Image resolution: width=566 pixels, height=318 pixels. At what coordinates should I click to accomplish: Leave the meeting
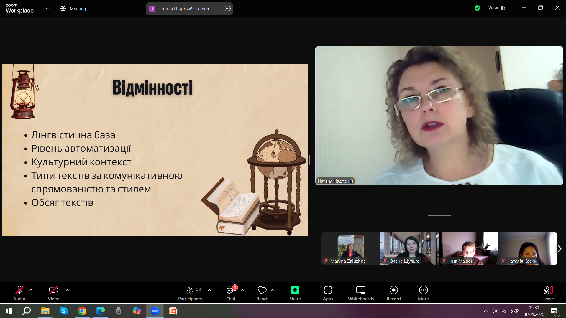click(548, 293)
